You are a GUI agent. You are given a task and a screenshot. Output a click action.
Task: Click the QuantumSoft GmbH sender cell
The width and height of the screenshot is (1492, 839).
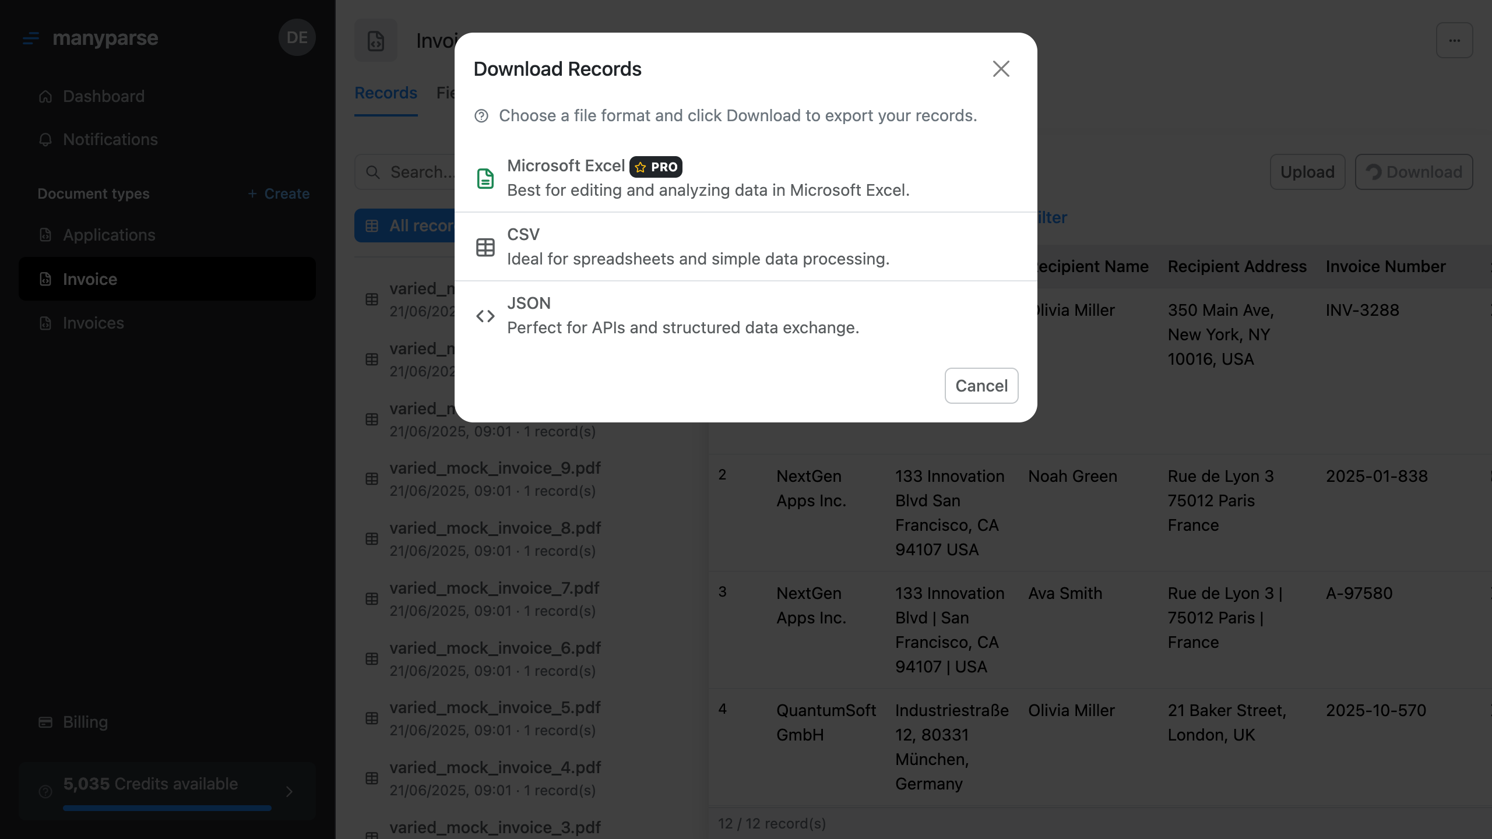pos(826,722)
